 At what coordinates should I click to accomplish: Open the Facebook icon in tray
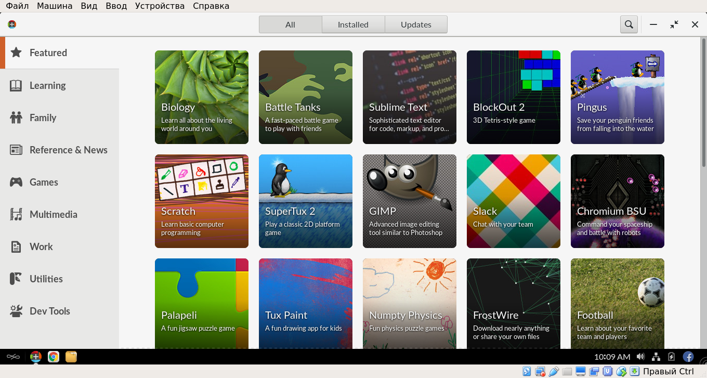[x=688, y=357]
